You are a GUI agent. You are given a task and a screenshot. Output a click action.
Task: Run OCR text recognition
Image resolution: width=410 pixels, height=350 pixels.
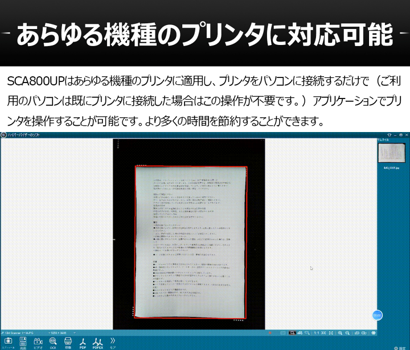pyautogui.click(x=53, y=341)
